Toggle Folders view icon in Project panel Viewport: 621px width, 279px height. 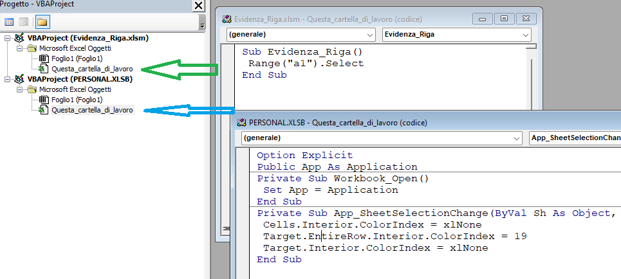pos(42,22)
